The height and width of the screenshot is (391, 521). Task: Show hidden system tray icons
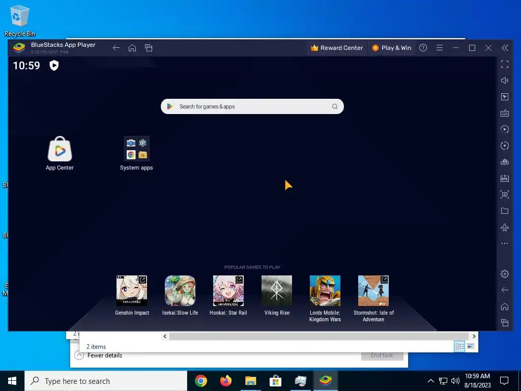[x=430, y=381]
